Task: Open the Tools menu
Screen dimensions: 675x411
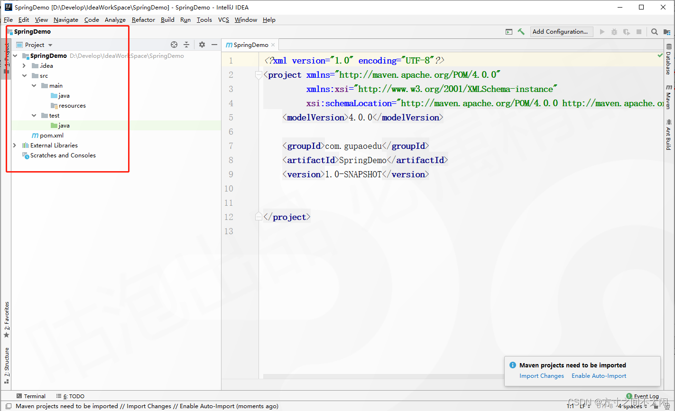Action: point(204,20)
